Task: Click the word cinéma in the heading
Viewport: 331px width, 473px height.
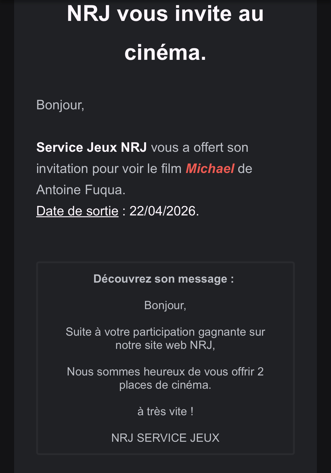Action: pyautogui.click(x=165, y=52)
